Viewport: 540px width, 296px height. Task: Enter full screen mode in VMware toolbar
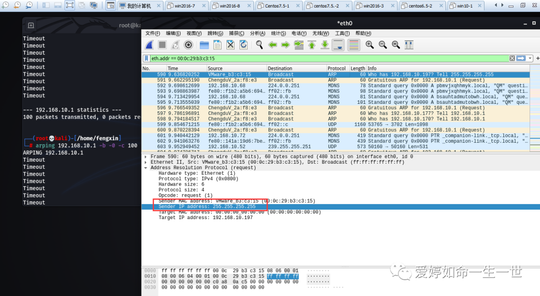pos(69,5)
